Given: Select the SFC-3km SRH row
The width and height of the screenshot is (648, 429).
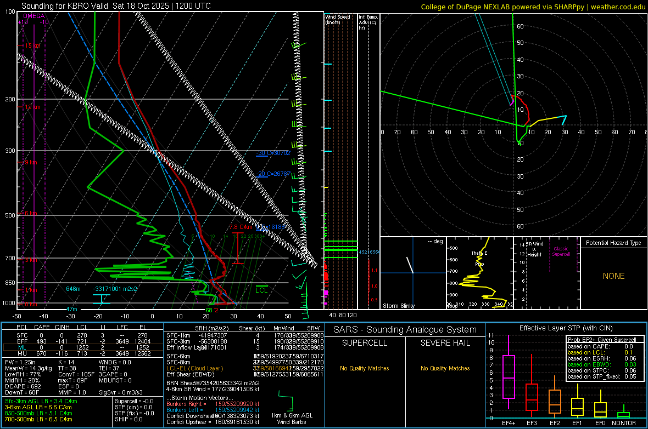Looking at the screenshot, I should tap(245, 341).
